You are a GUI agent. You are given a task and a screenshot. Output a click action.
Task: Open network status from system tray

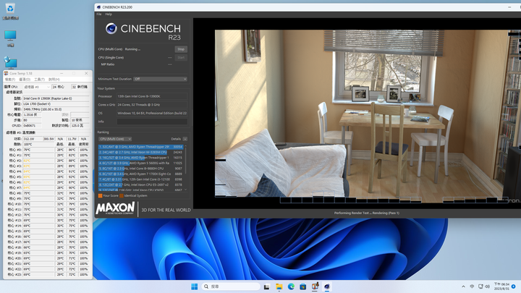480,286
